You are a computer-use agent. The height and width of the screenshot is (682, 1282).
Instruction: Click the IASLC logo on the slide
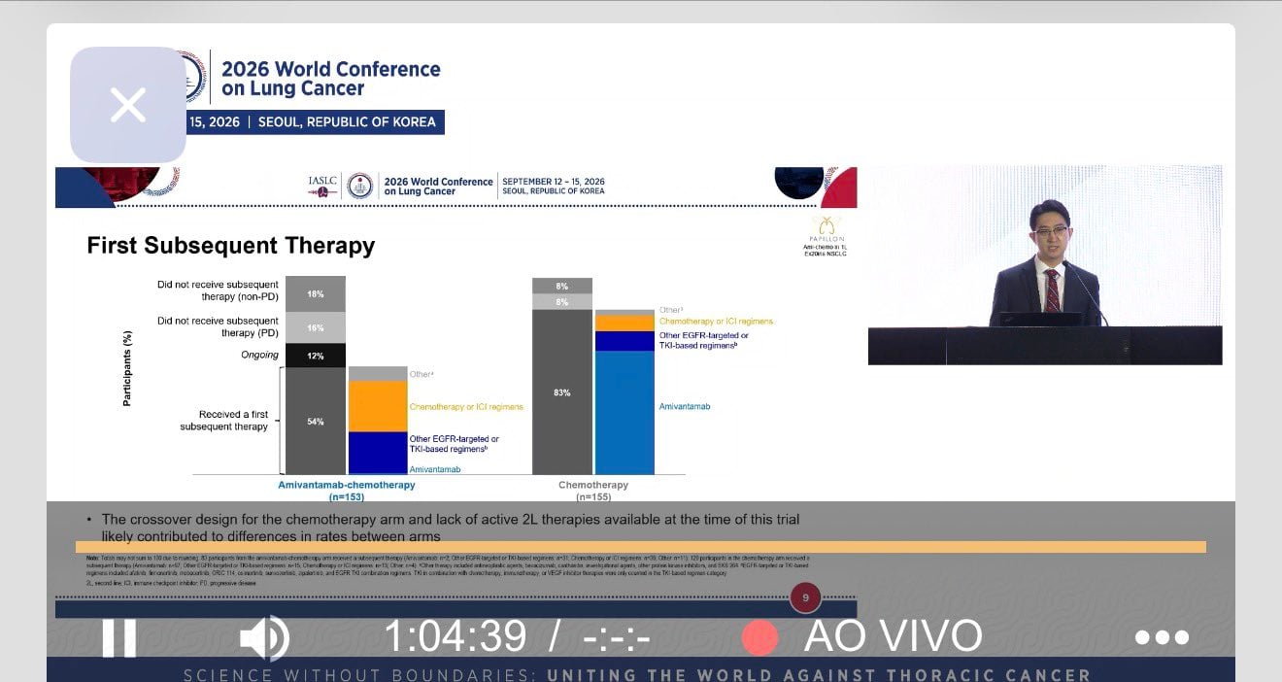point(322,185)
